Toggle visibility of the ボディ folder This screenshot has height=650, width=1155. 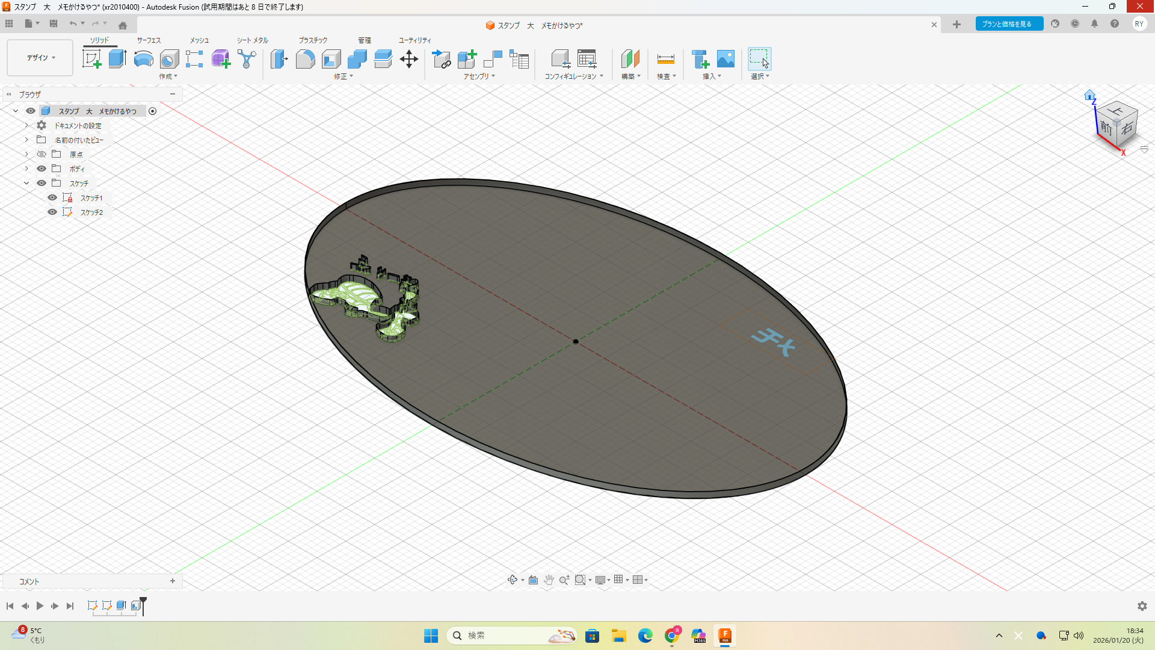point(42,169)
